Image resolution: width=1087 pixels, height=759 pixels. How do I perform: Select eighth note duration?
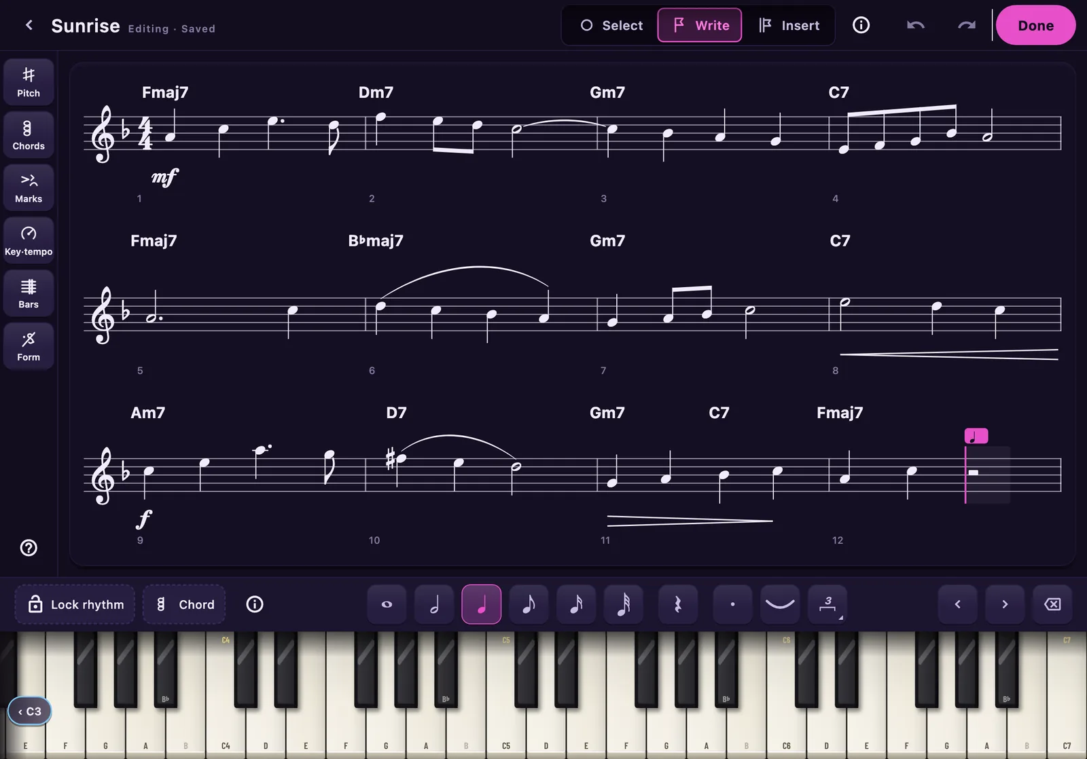point(529,604)
